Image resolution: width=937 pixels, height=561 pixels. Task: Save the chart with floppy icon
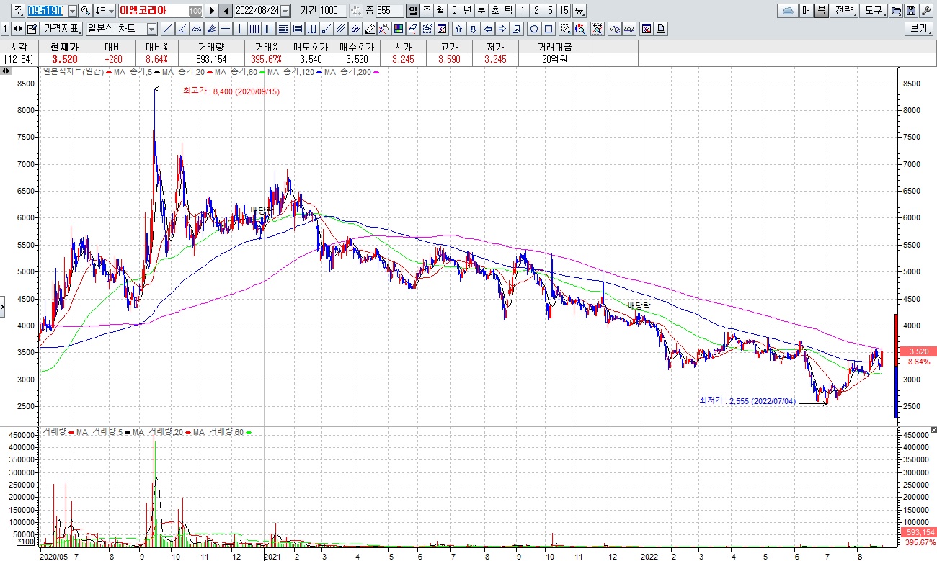coord(911,11)
